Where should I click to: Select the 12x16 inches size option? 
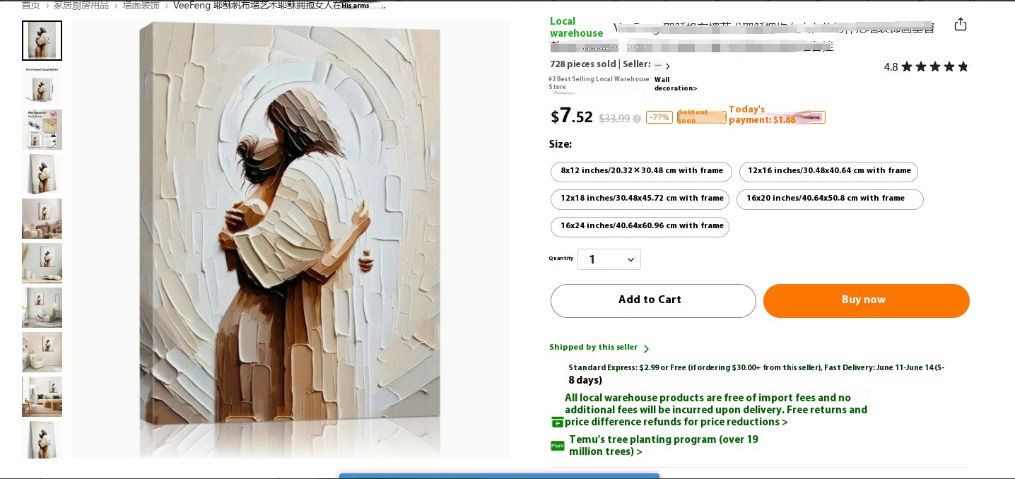coord(828,172)
